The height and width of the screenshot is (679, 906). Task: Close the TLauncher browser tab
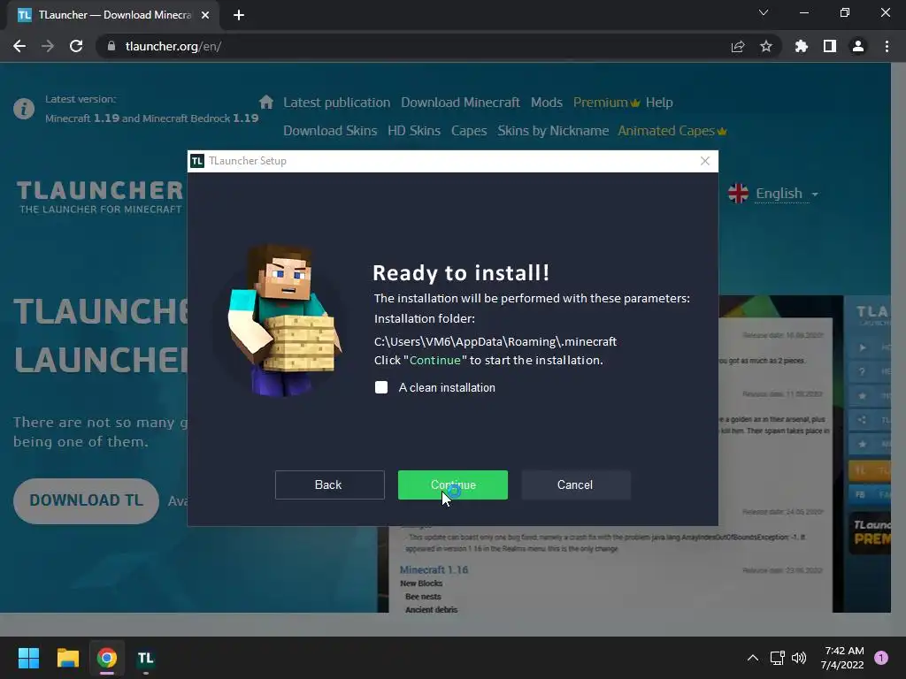205,15
